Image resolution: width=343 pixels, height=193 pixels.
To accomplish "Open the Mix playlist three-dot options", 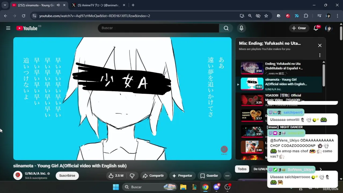I will (320, 55).
